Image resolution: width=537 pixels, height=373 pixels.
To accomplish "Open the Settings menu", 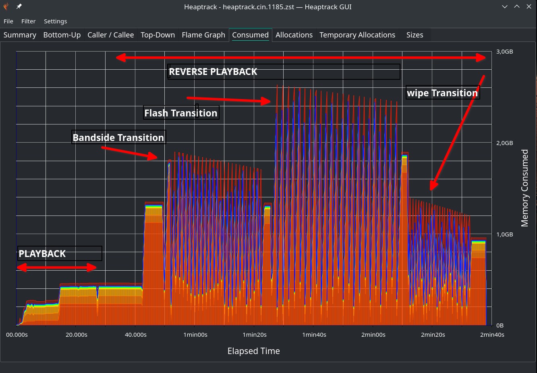I will pos(55,21).
